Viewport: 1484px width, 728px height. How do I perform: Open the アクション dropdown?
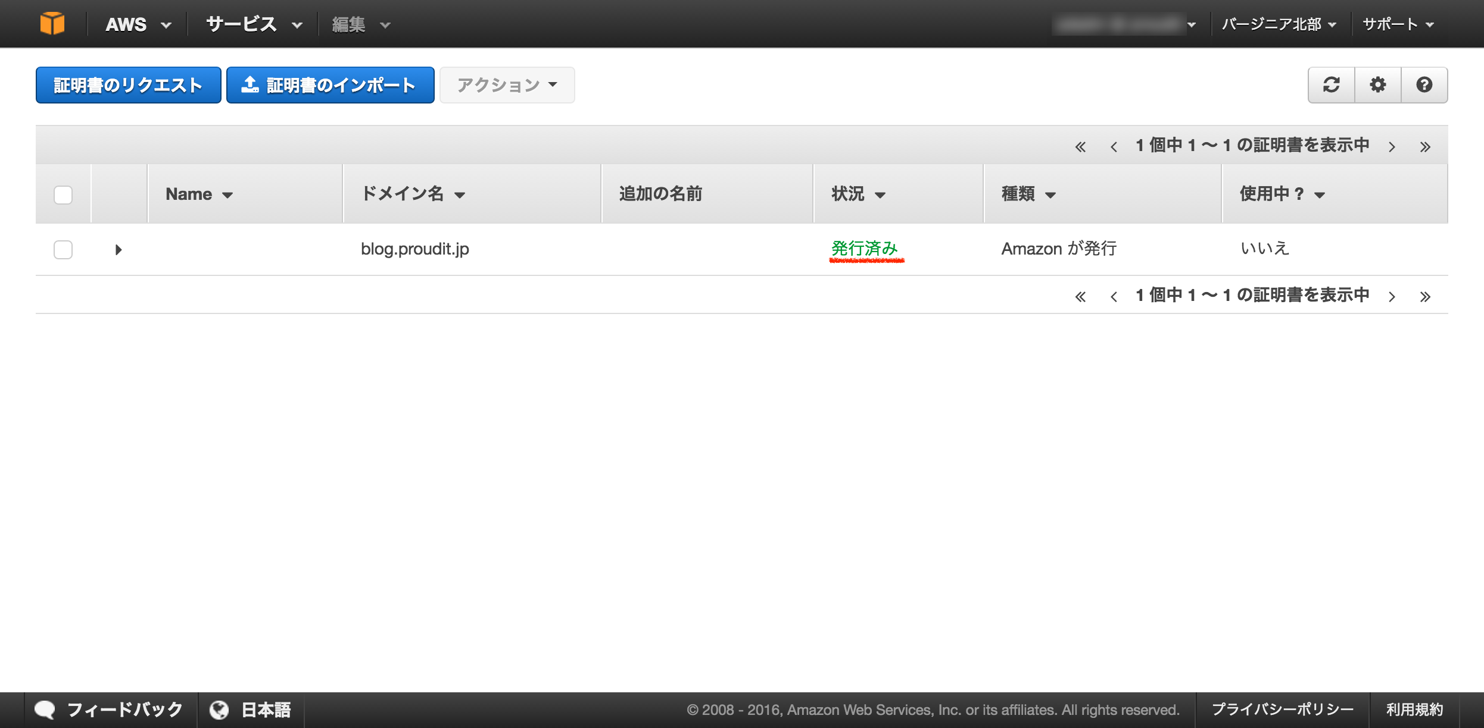pyautogui.click(x=507, y=85)
